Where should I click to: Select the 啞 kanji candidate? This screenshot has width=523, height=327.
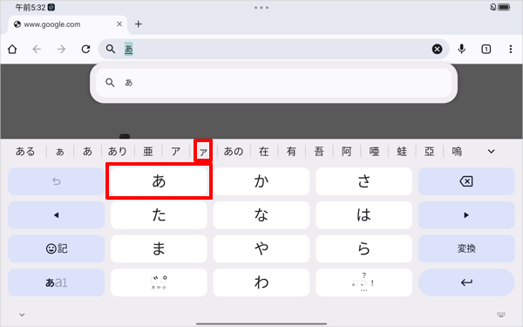coord(374,152)
